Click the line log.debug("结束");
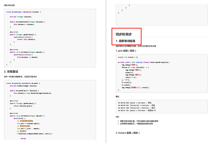Viewport: 213px width, 143px height. click(x=133, y=75)
